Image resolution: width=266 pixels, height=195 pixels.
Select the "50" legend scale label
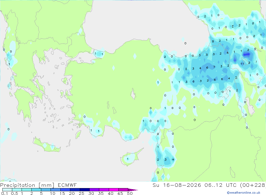(130, 193)
